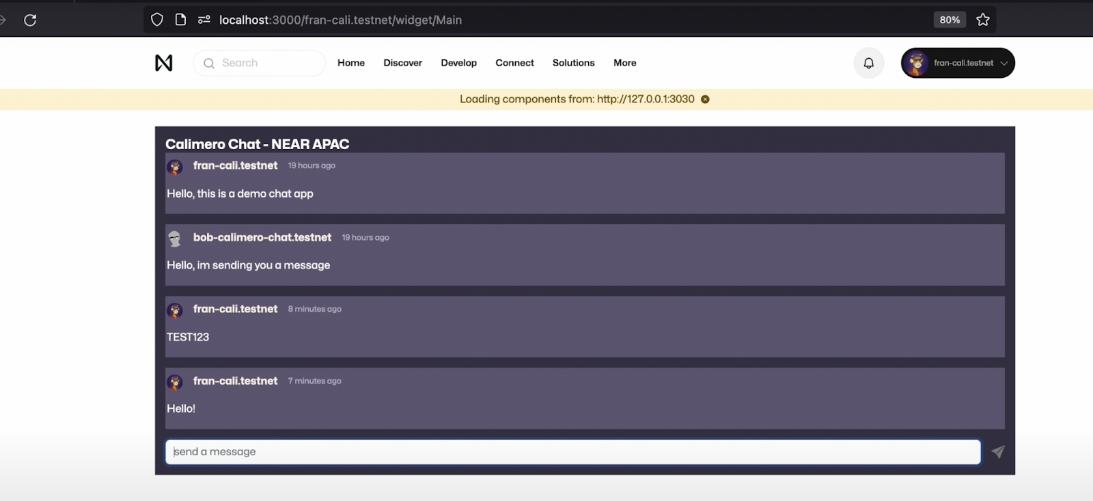Open the Connect menu
The height and width of the screenshot is (501, 1093).
514,63
